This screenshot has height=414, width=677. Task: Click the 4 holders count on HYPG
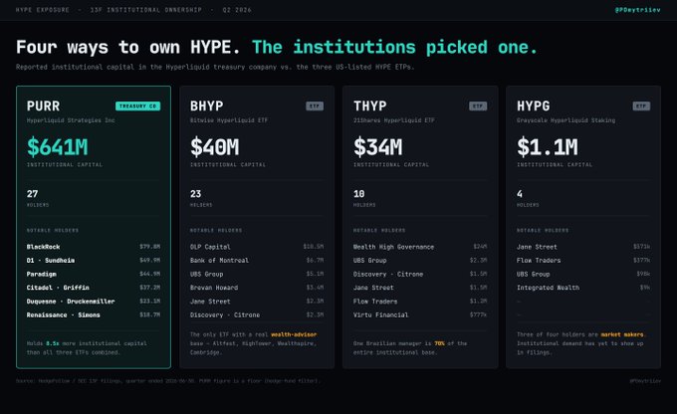click(520, 194)
